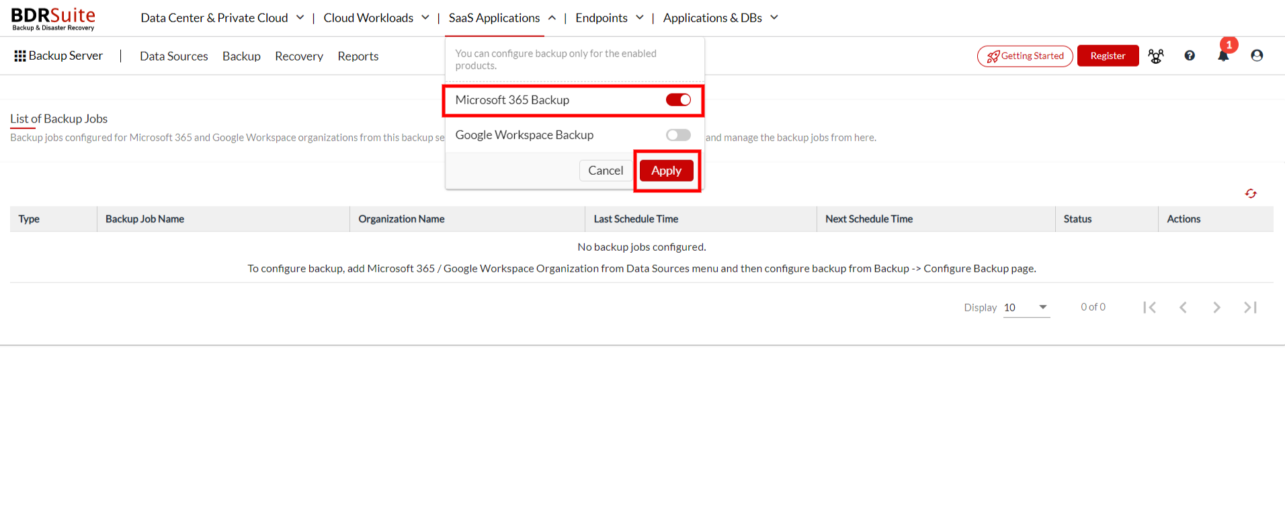
Task: Open the Backup Server grid menu icon
Action: click(20, 56)
